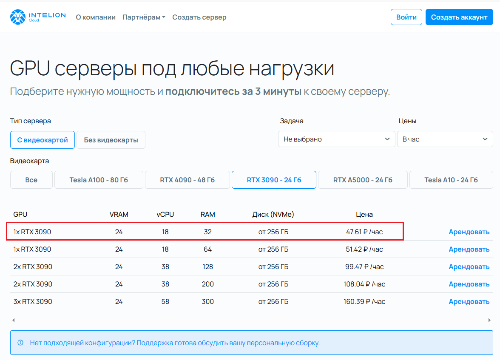500x360 pixels.
Task: Open the 'Цены' dropdown showing 'В час'
Action: 445,139
